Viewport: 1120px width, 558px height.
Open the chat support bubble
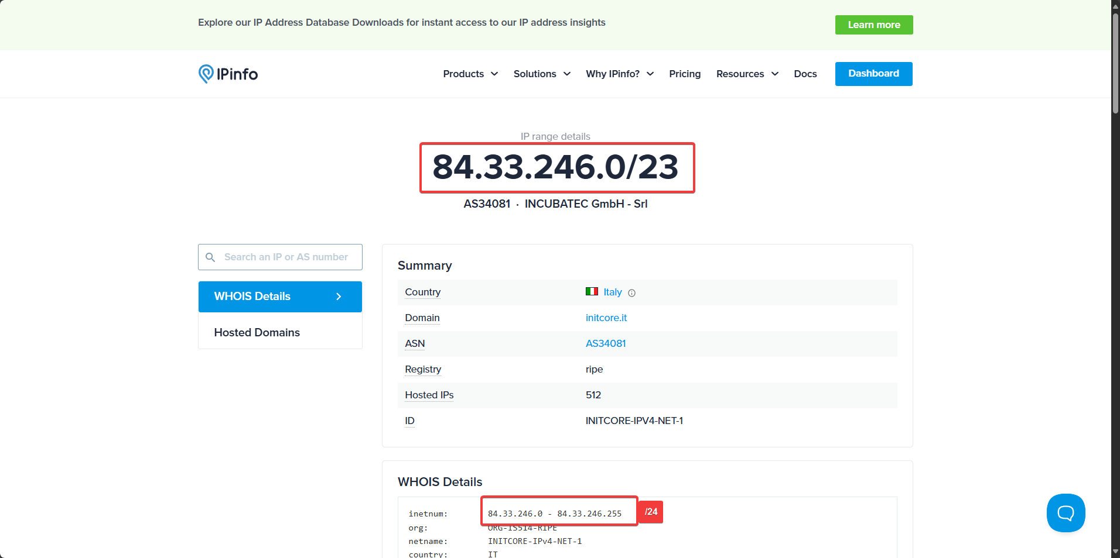pyautogui.click(x=1065, y=512)
